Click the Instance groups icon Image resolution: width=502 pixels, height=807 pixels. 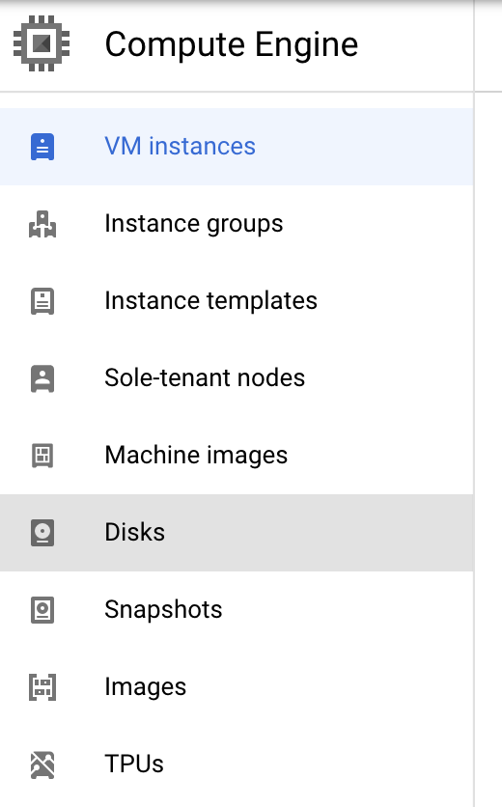click(x=42, y=224)
